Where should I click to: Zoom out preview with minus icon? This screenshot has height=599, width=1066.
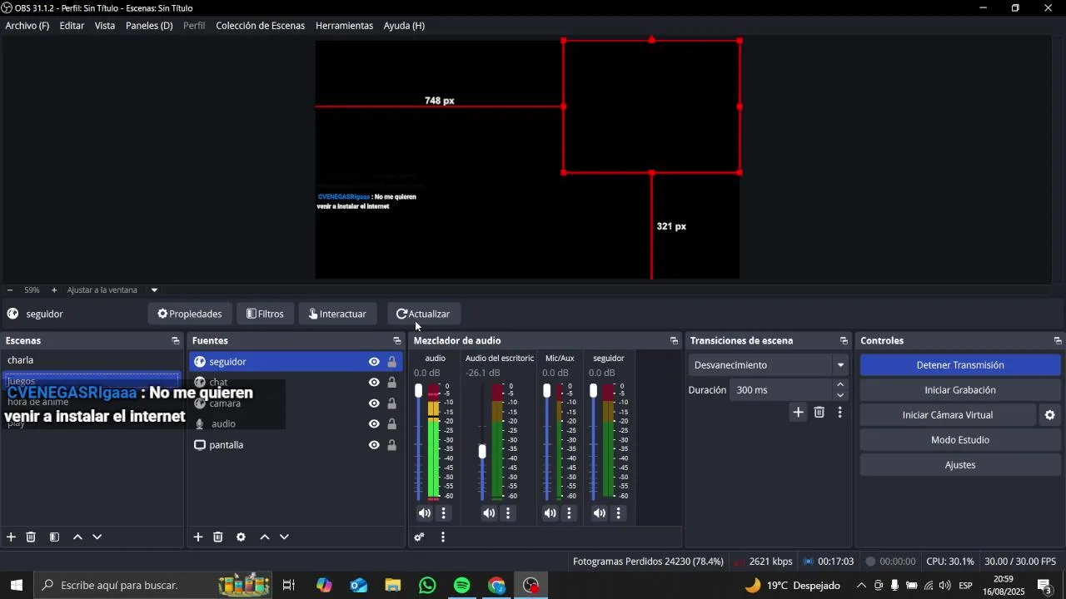coord(10,290)
